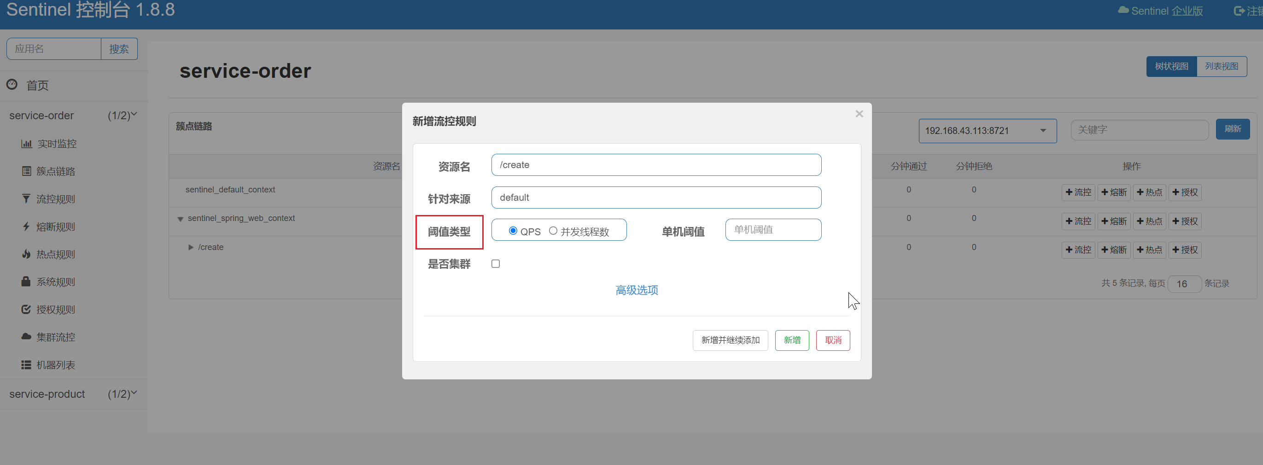Check the 是否集群 checkbox
The height and width of the screenshot is (465, 1263).
(496, 264)
